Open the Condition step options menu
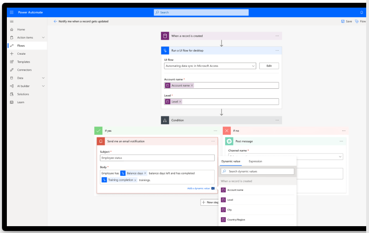The width and height of the screenshot is (369, 233). 277,120
